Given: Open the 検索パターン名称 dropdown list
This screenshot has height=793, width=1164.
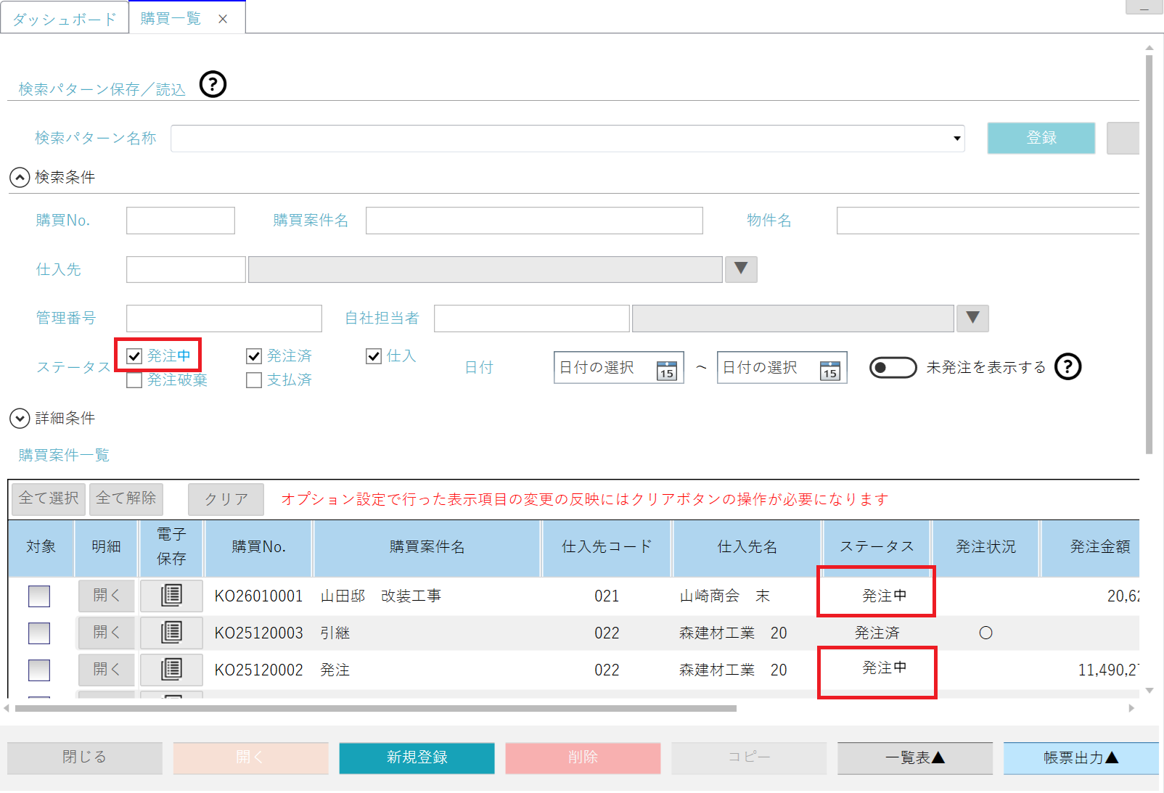Looking at the screenshot, I should point(956,139).
